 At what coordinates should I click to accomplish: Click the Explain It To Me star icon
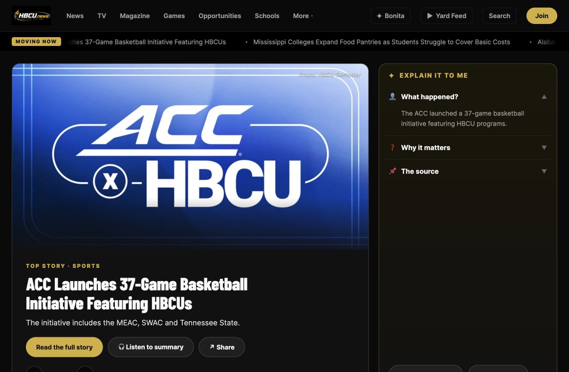point(392,75)
